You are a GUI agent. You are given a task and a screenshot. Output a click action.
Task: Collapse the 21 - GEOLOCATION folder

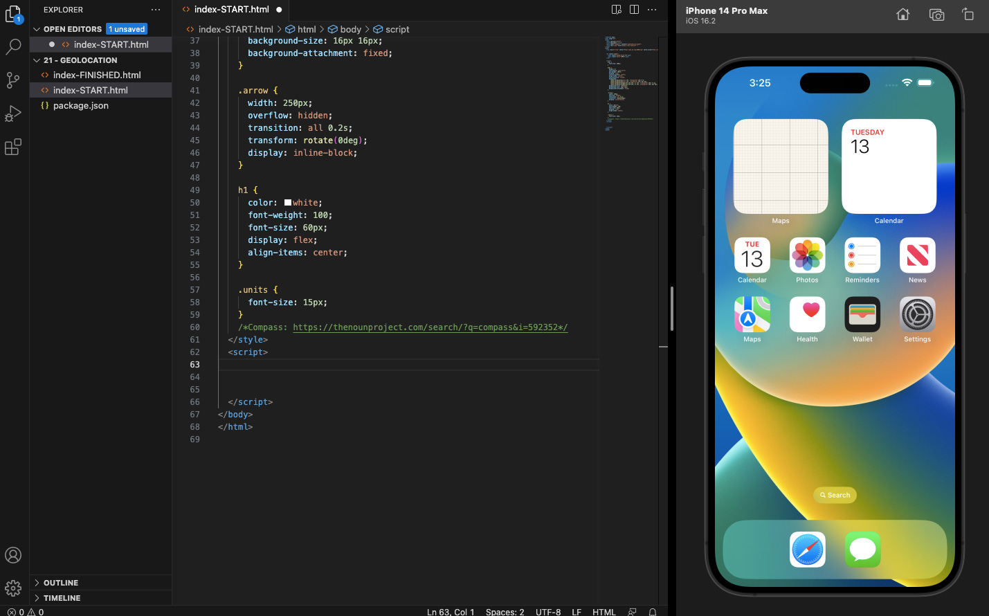click(x=37, y=60)
